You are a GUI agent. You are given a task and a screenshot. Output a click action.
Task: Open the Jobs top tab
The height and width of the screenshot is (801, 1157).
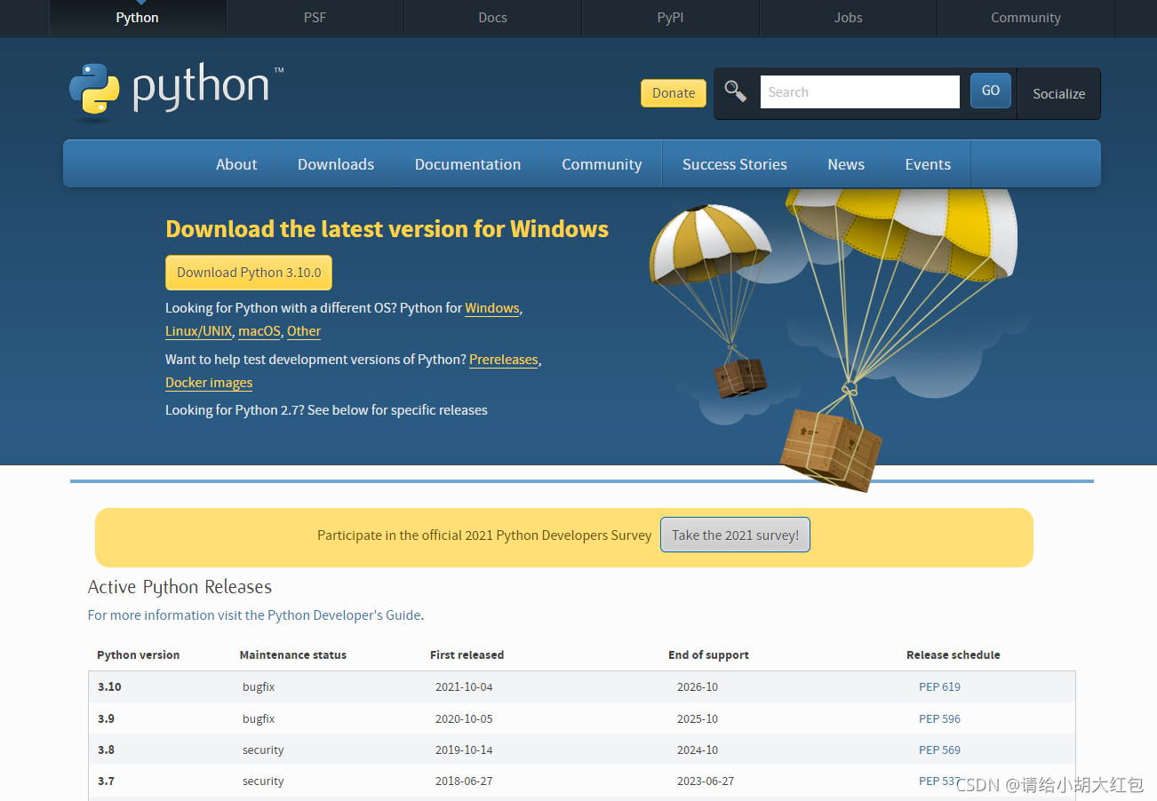(848, 18)
